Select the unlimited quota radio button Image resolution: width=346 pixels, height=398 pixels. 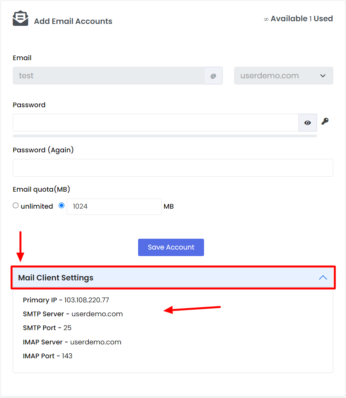16,206
